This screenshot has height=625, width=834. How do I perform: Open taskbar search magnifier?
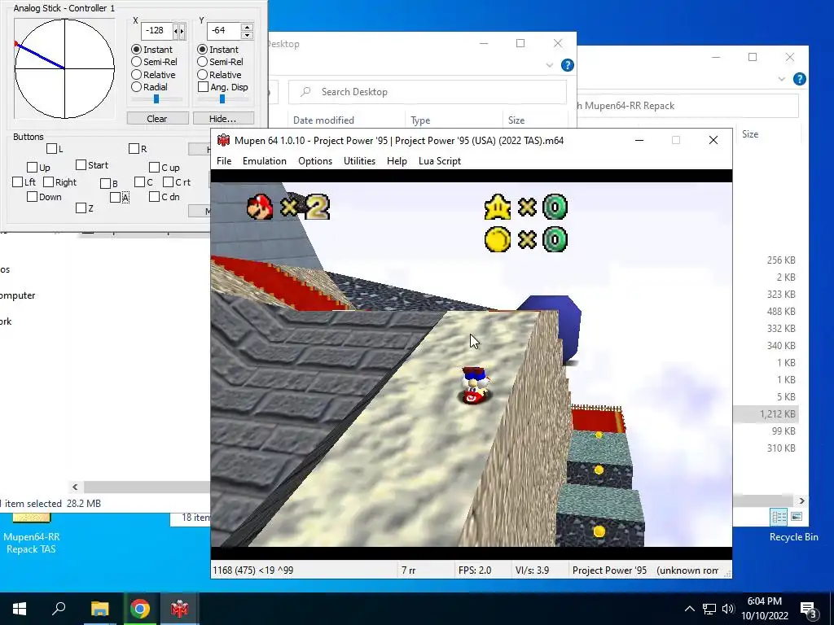59,609
